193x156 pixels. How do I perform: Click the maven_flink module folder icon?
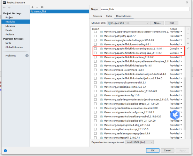tap(32, 11)
